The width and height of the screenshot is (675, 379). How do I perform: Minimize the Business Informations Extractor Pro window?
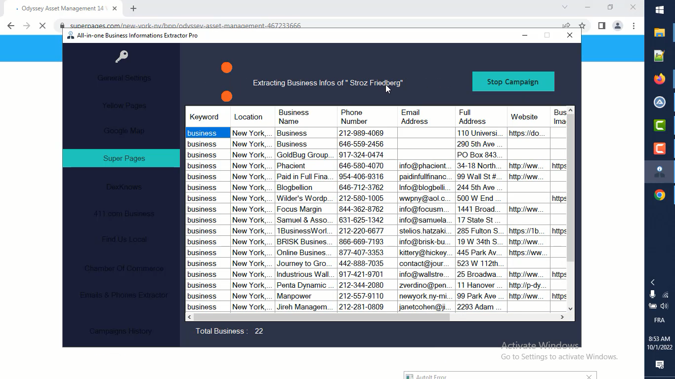click(525, 36)
